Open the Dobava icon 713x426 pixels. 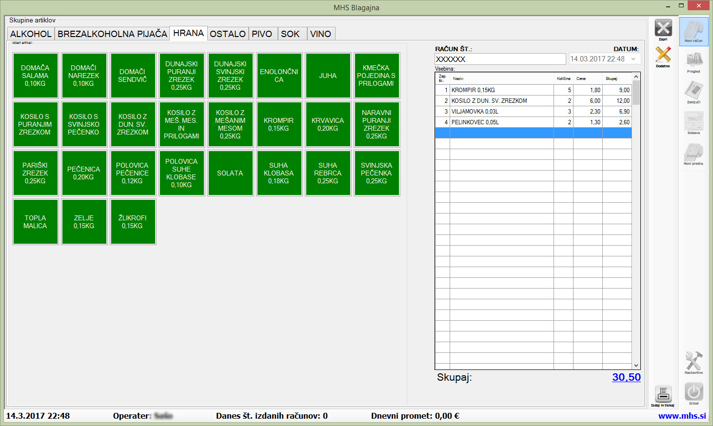click(x=693, y=121)
